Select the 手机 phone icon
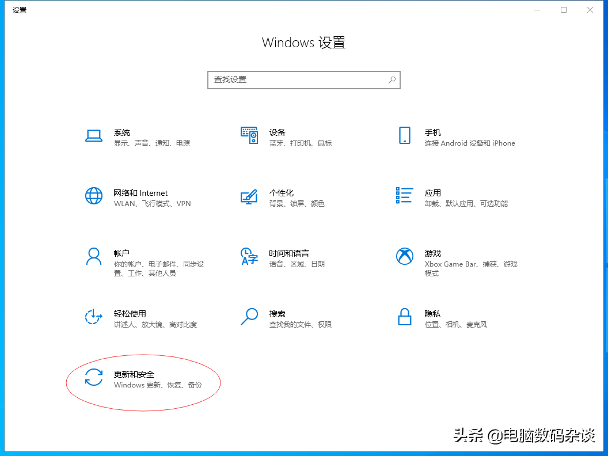 405,136
